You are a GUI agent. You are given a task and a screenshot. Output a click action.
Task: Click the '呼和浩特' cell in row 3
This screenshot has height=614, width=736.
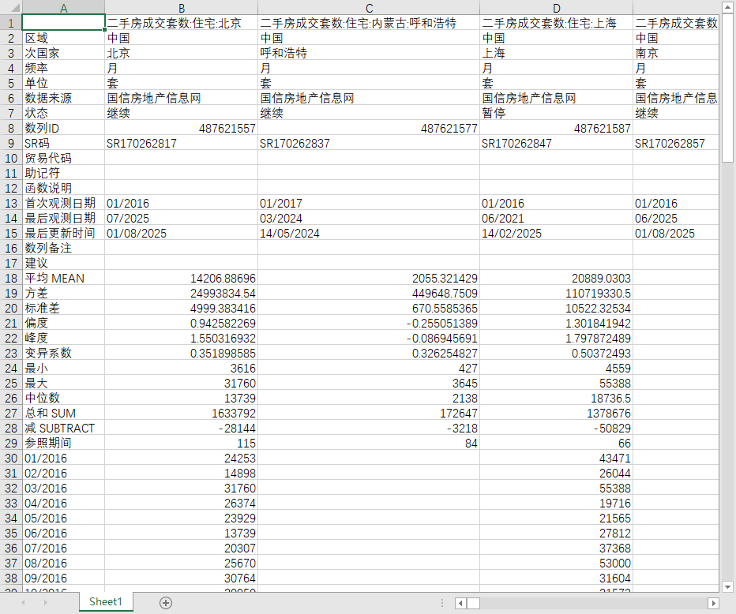369,53
